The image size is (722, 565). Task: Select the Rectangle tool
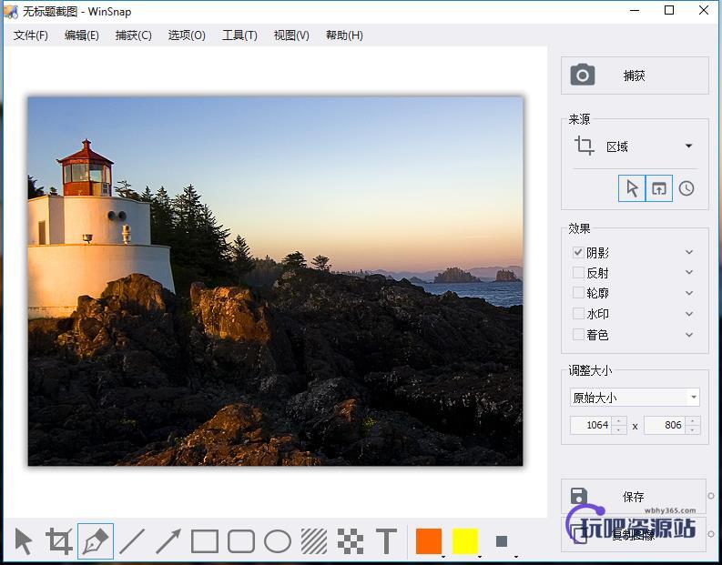(x=205, y=541)
